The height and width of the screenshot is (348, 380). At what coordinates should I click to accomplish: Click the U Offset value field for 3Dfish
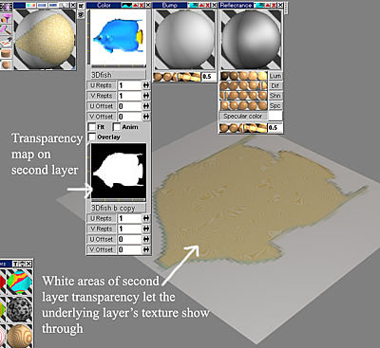[x=129, y=106]
